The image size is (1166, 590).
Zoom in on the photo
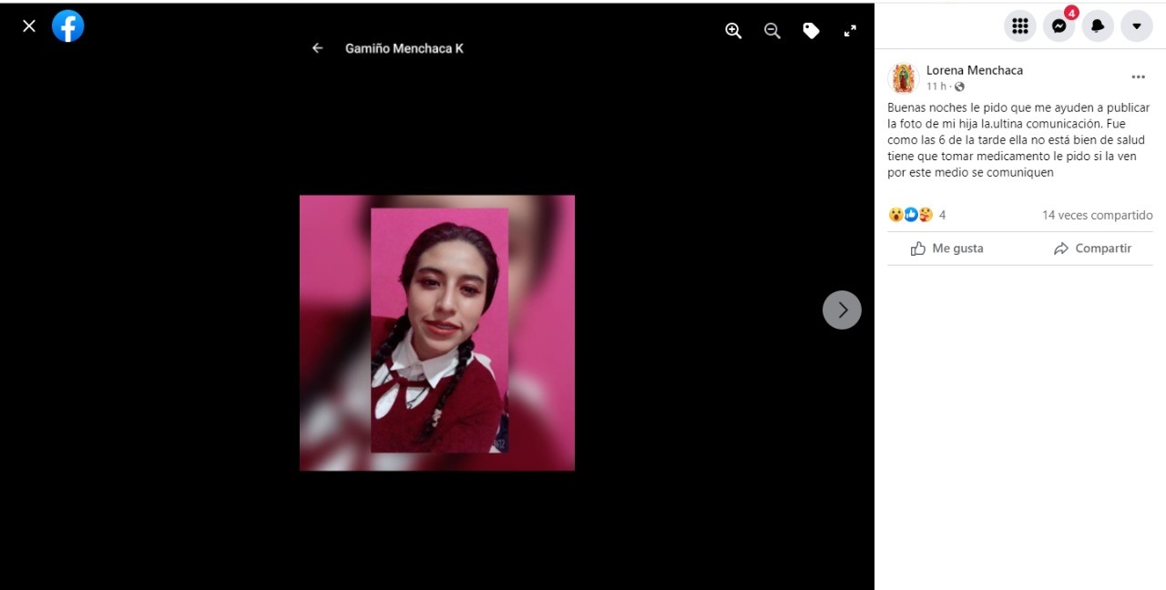coord(733,31)
